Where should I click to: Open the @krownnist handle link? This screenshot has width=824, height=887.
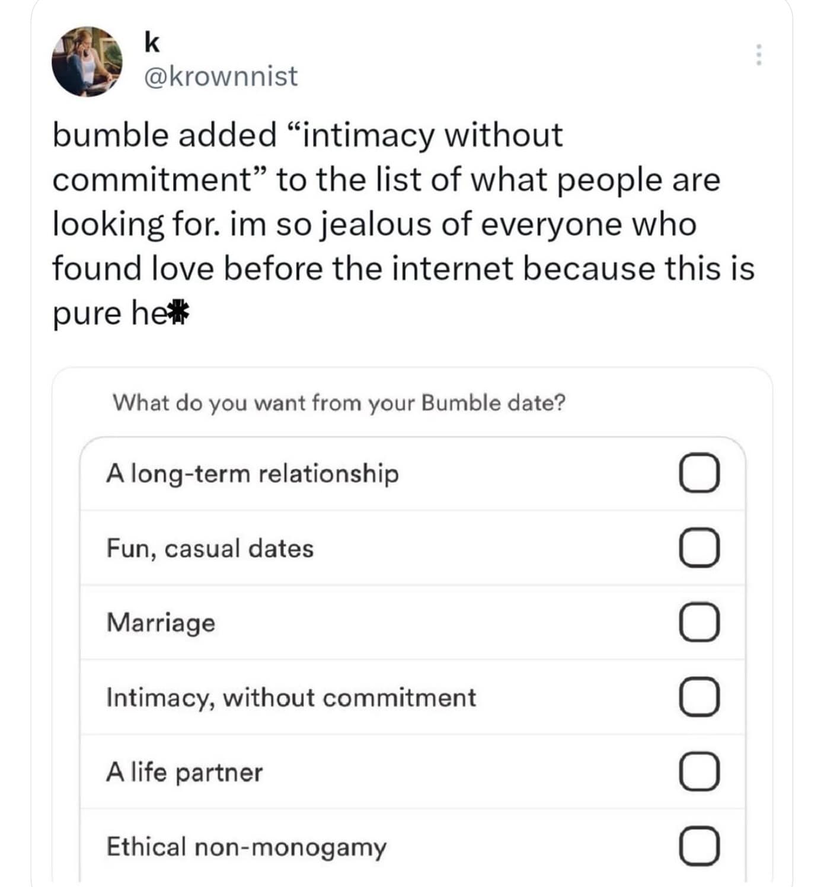(221, 76)
